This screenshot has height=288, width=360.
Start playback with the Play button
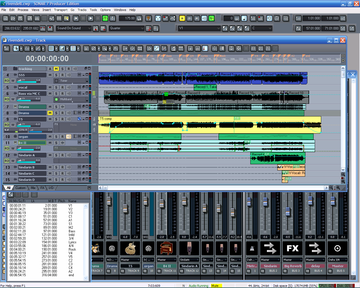pos(91,18)
